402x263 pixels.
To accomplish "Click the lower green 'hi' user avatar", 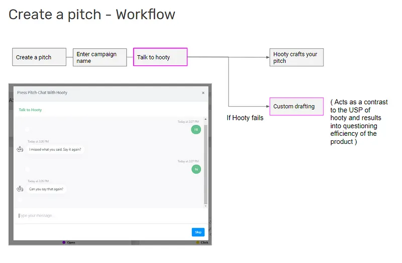I will (x=196, y=169).
